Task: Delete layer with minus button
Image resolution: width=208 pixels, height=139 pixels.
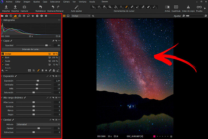Action: pyautogui.click(x=7, y=70)
